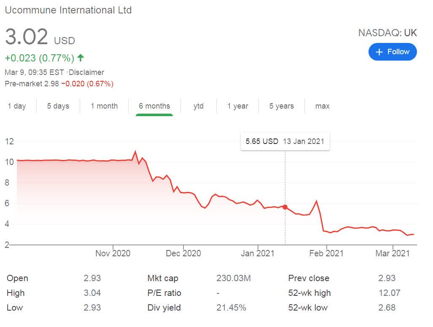Click the Nov 2020 axis label
The height and width of the screenshot is (327, 433).
[113, 253]
